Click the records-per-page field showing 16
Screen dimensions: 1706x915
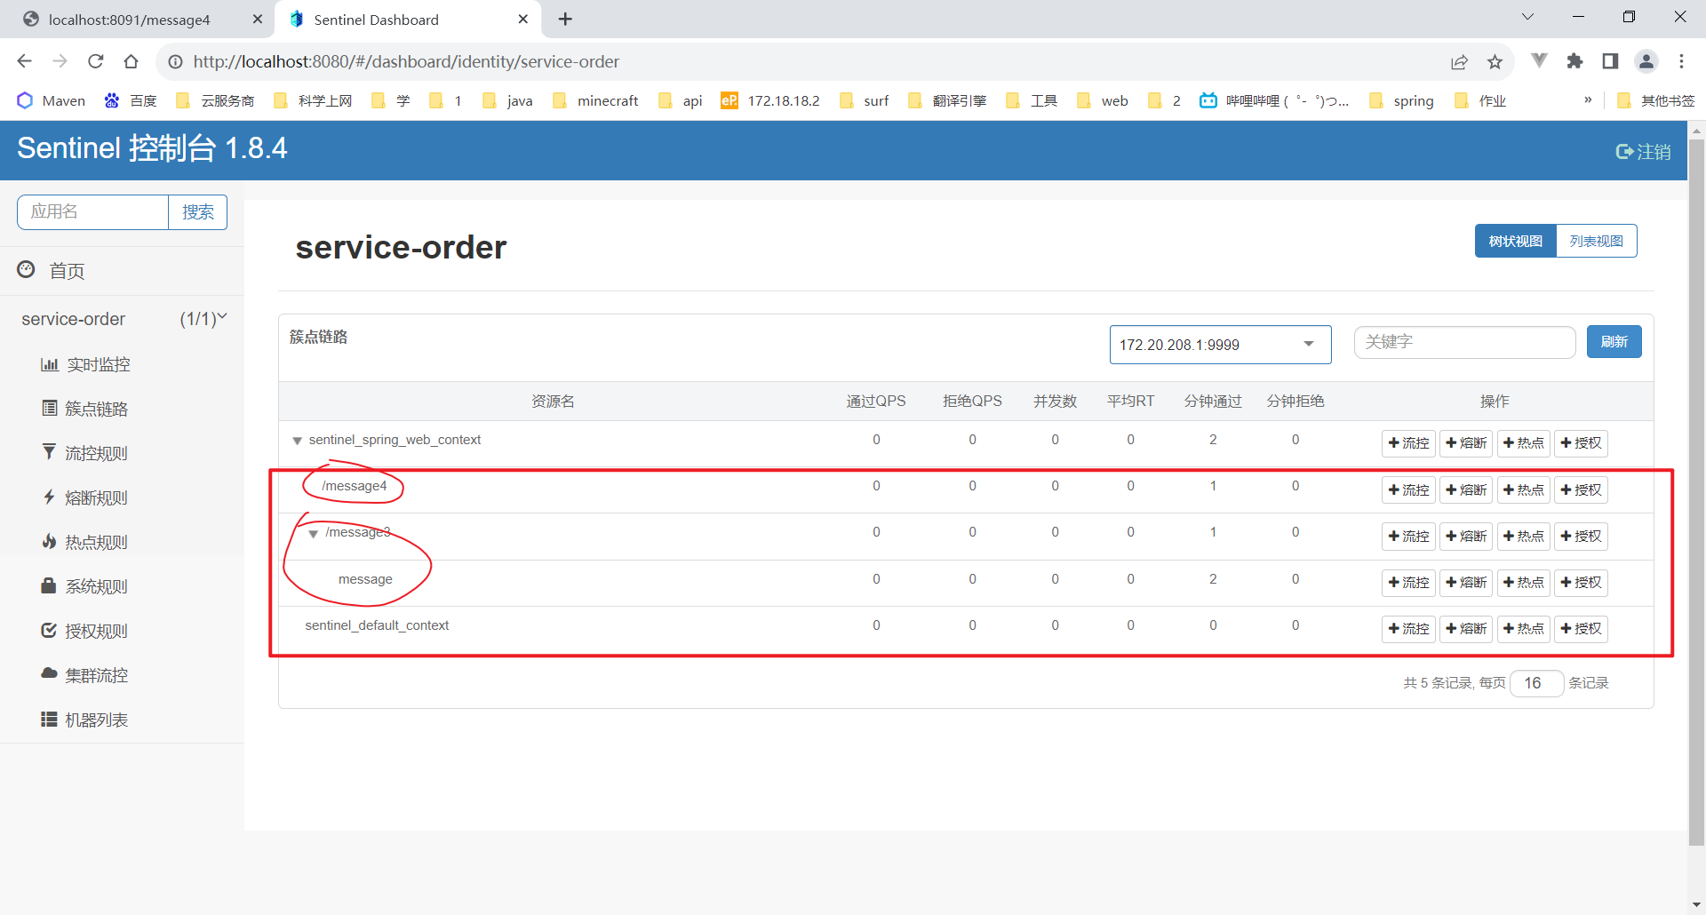[1536, 683]
